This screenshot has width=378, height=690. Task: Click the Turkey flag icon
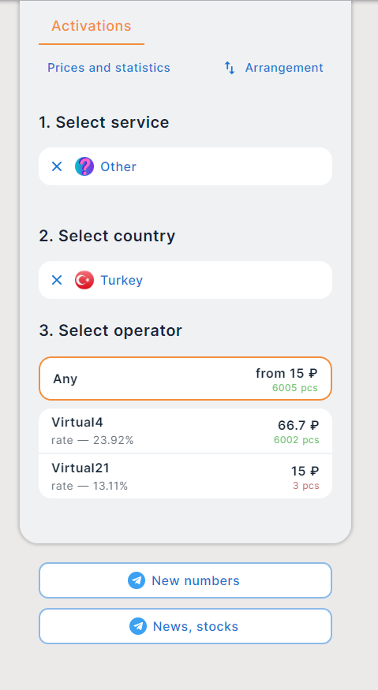click(84, 280)
